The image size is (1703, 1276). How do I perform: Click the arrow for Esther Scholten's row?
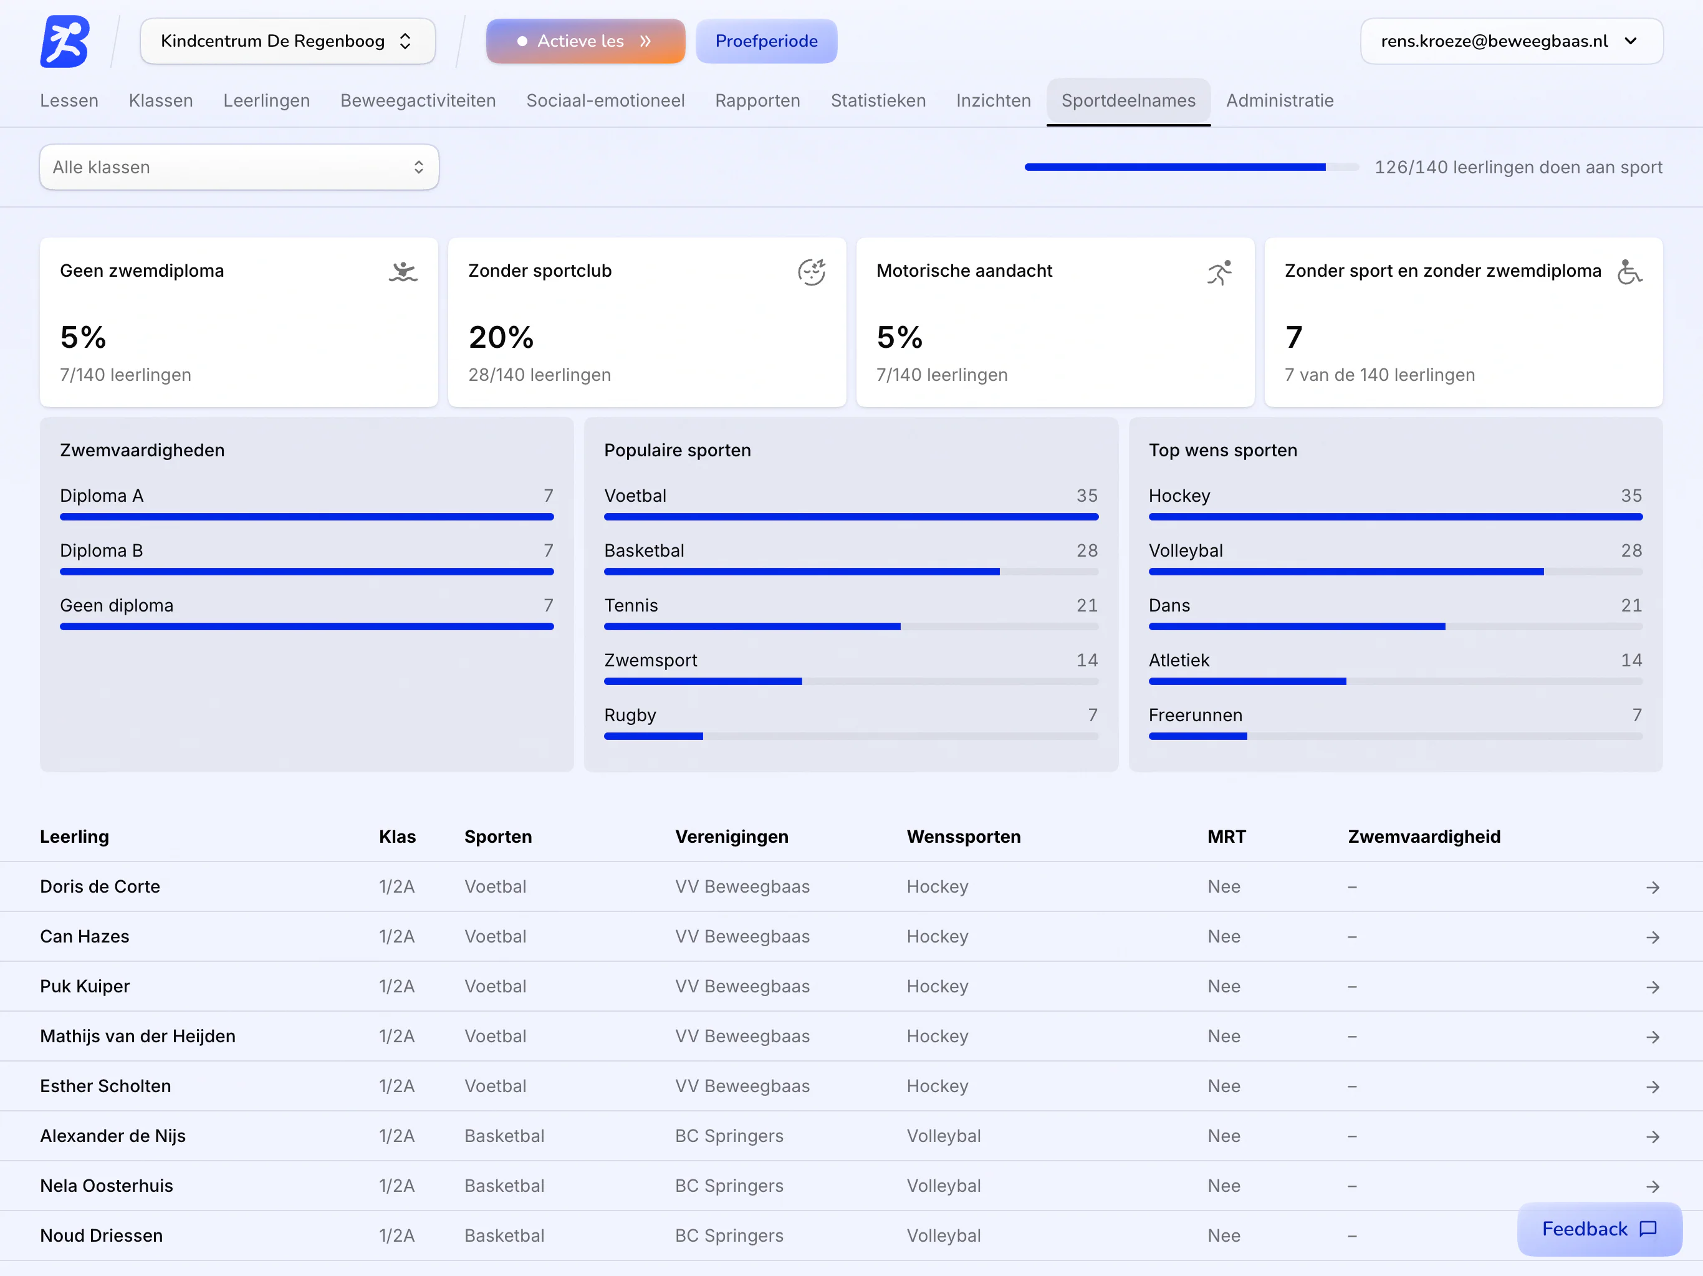tap(1652, 1087)
